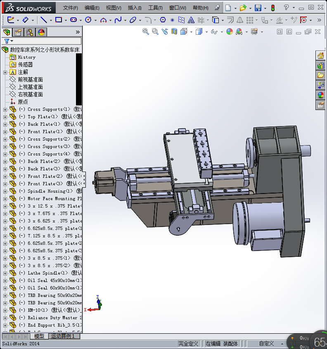Expand the Cross Supports<1> component
The height and width of the screenshot is (349, 327).
(x=5, y=110)
